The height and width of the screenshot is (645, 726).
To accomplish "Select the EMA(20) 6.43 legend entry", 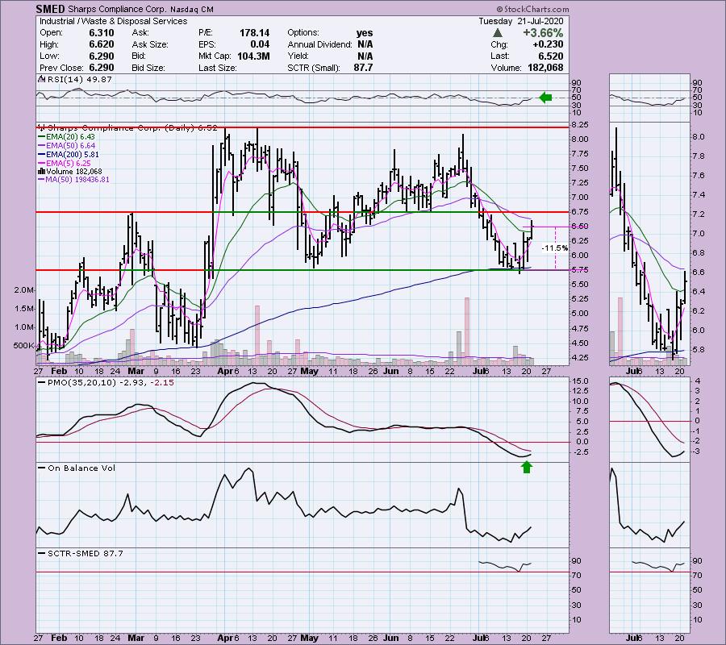I will pyautogui.click(x=70, y=137).
